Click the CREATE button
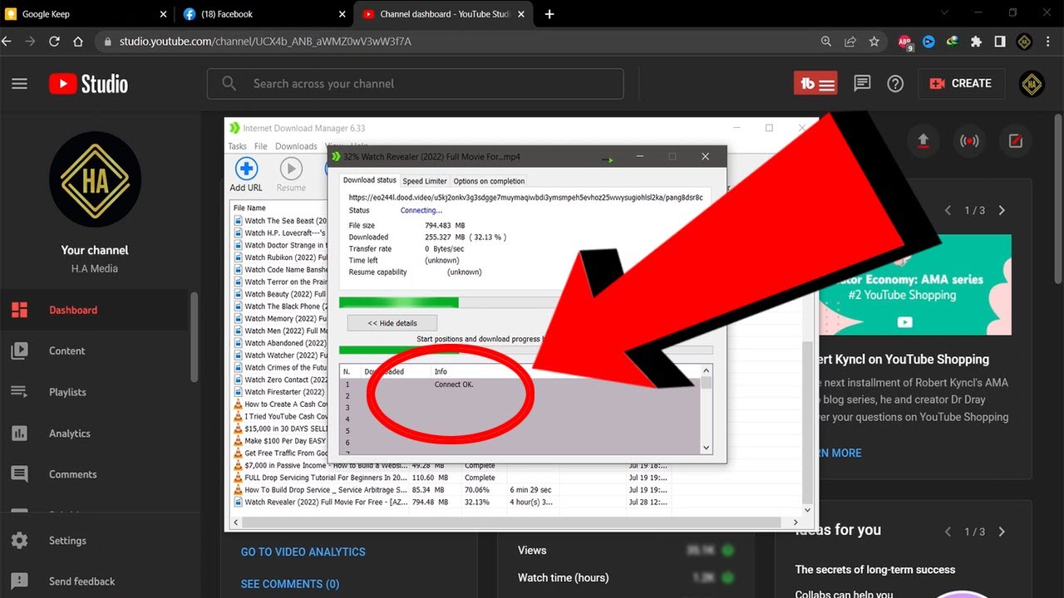Image resolution: width=1064 pixels, height=598 pixels. tap(961, 84)
